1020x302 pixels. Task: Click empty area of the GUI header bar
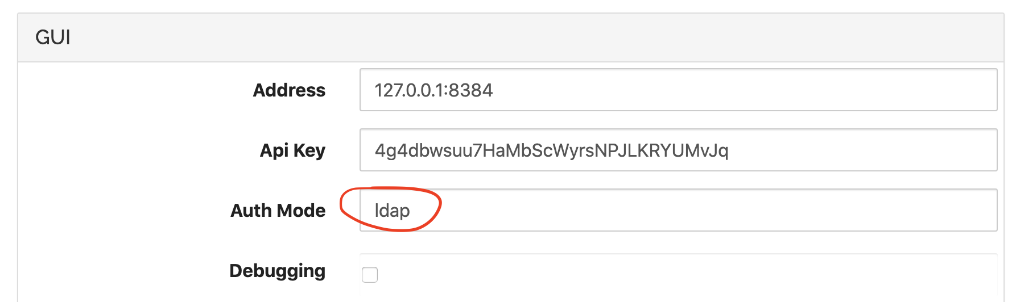[x=512, y=37]
